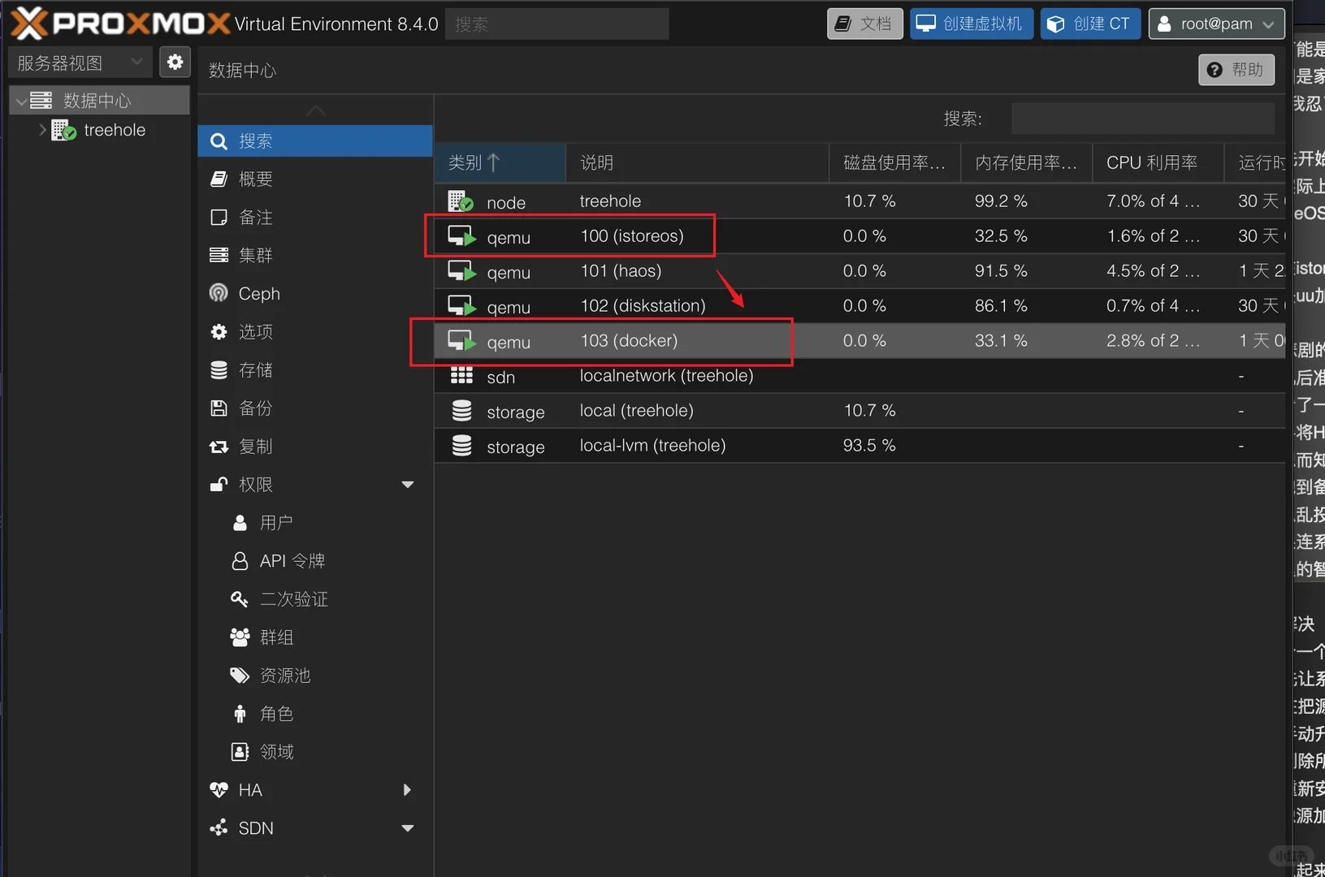Open the 概要 summary menu item
The height and width of the screenshot is (877, 1325).
point(315,179)
